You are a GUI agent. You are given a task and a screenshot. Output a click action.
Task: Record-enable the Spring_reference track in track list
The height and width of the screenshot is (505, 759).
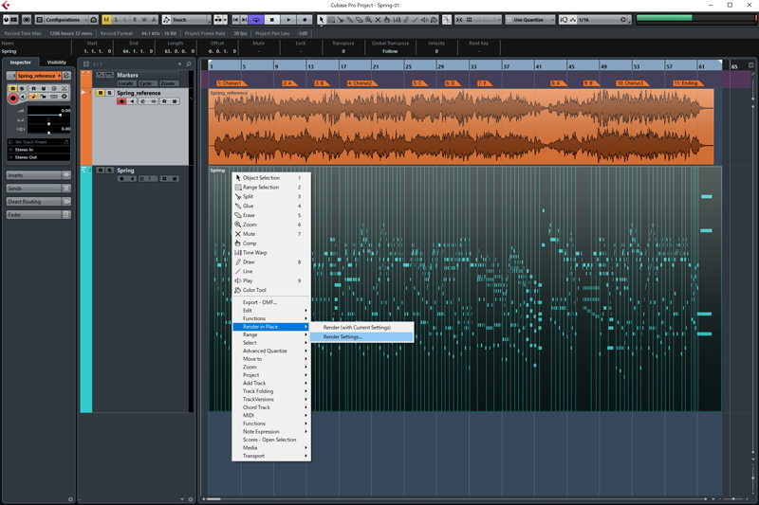[x=121, y=101]
